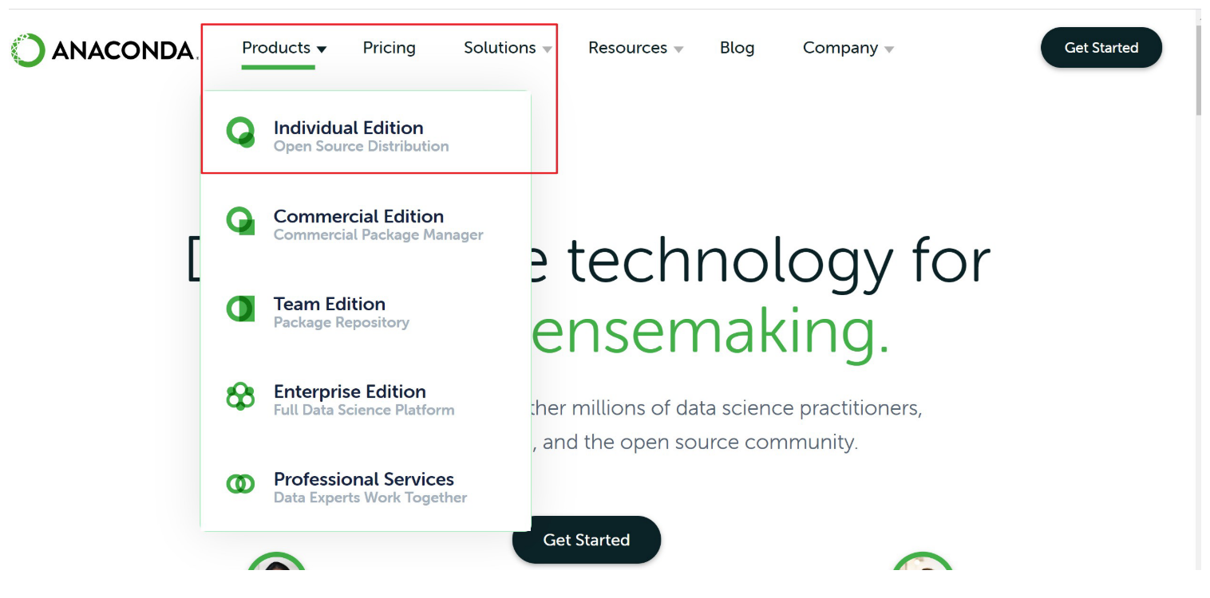Viewport: 1210px width, 598px height.
Task: Click the Commercial Edition icon
Action: click(x=240, y=221)
